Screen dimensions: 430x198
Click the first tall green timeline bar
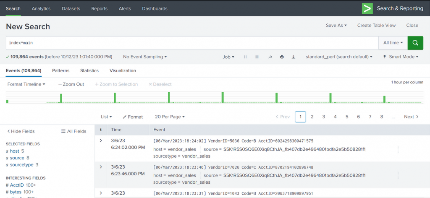click(61, 98)
